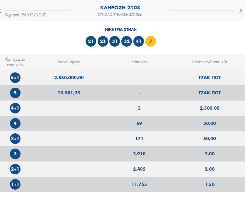248x204 pixels.
Task: Click the yellow Joker ball 7
Action: 151,41
